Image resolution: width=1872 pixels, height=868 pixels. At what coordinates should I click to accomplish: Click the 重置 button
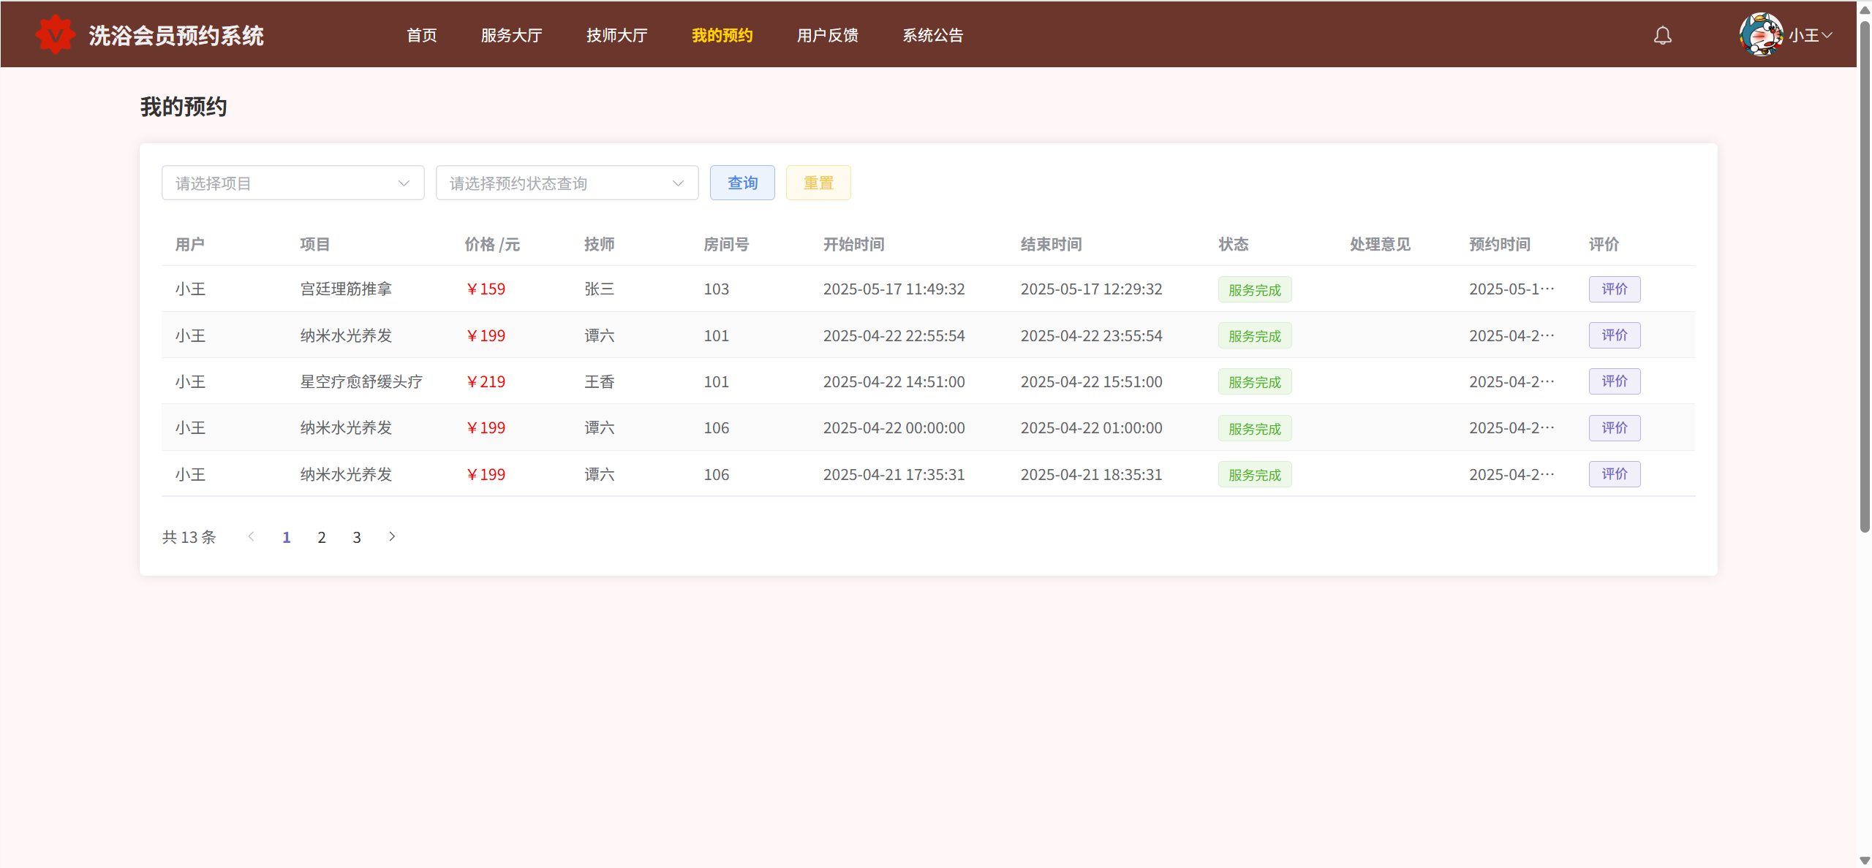pyautogui.click(x=818, y=183)
